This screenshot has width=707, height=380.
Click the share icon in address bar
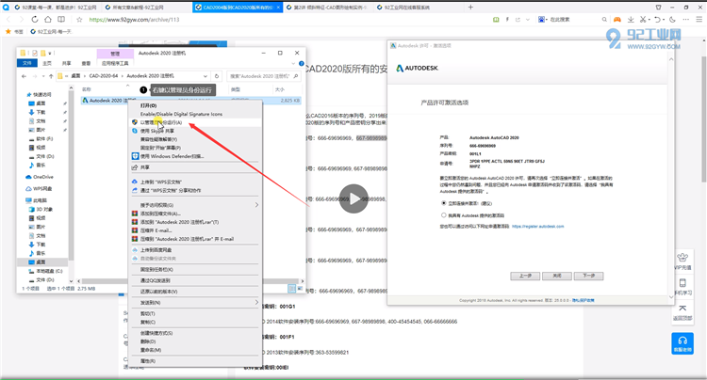pos(518,20)
